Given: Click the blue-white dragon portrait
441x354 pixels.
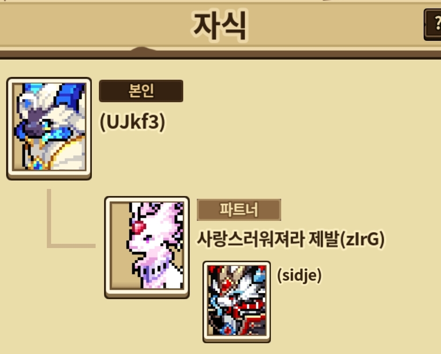Looking at the screenshot, I should (49, 128).
